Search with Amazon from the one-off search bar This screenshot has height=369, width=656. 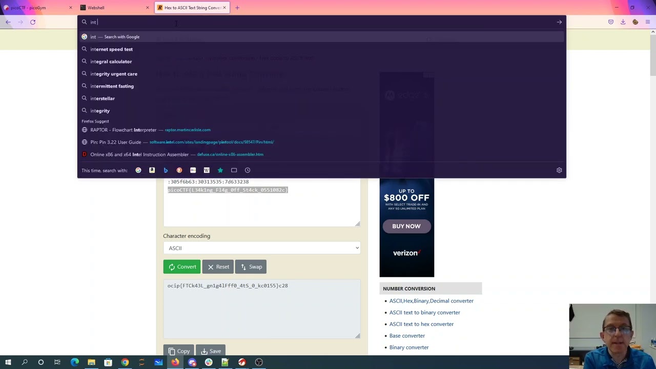point(152,170)
